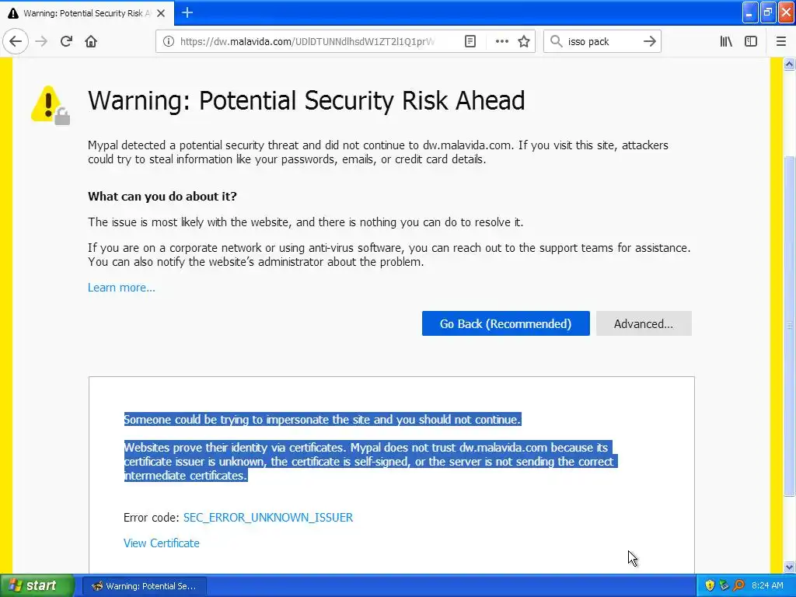Viewport: 796px width, 597px height.
Task: Open a new tab
Action: tap(187, 12)
